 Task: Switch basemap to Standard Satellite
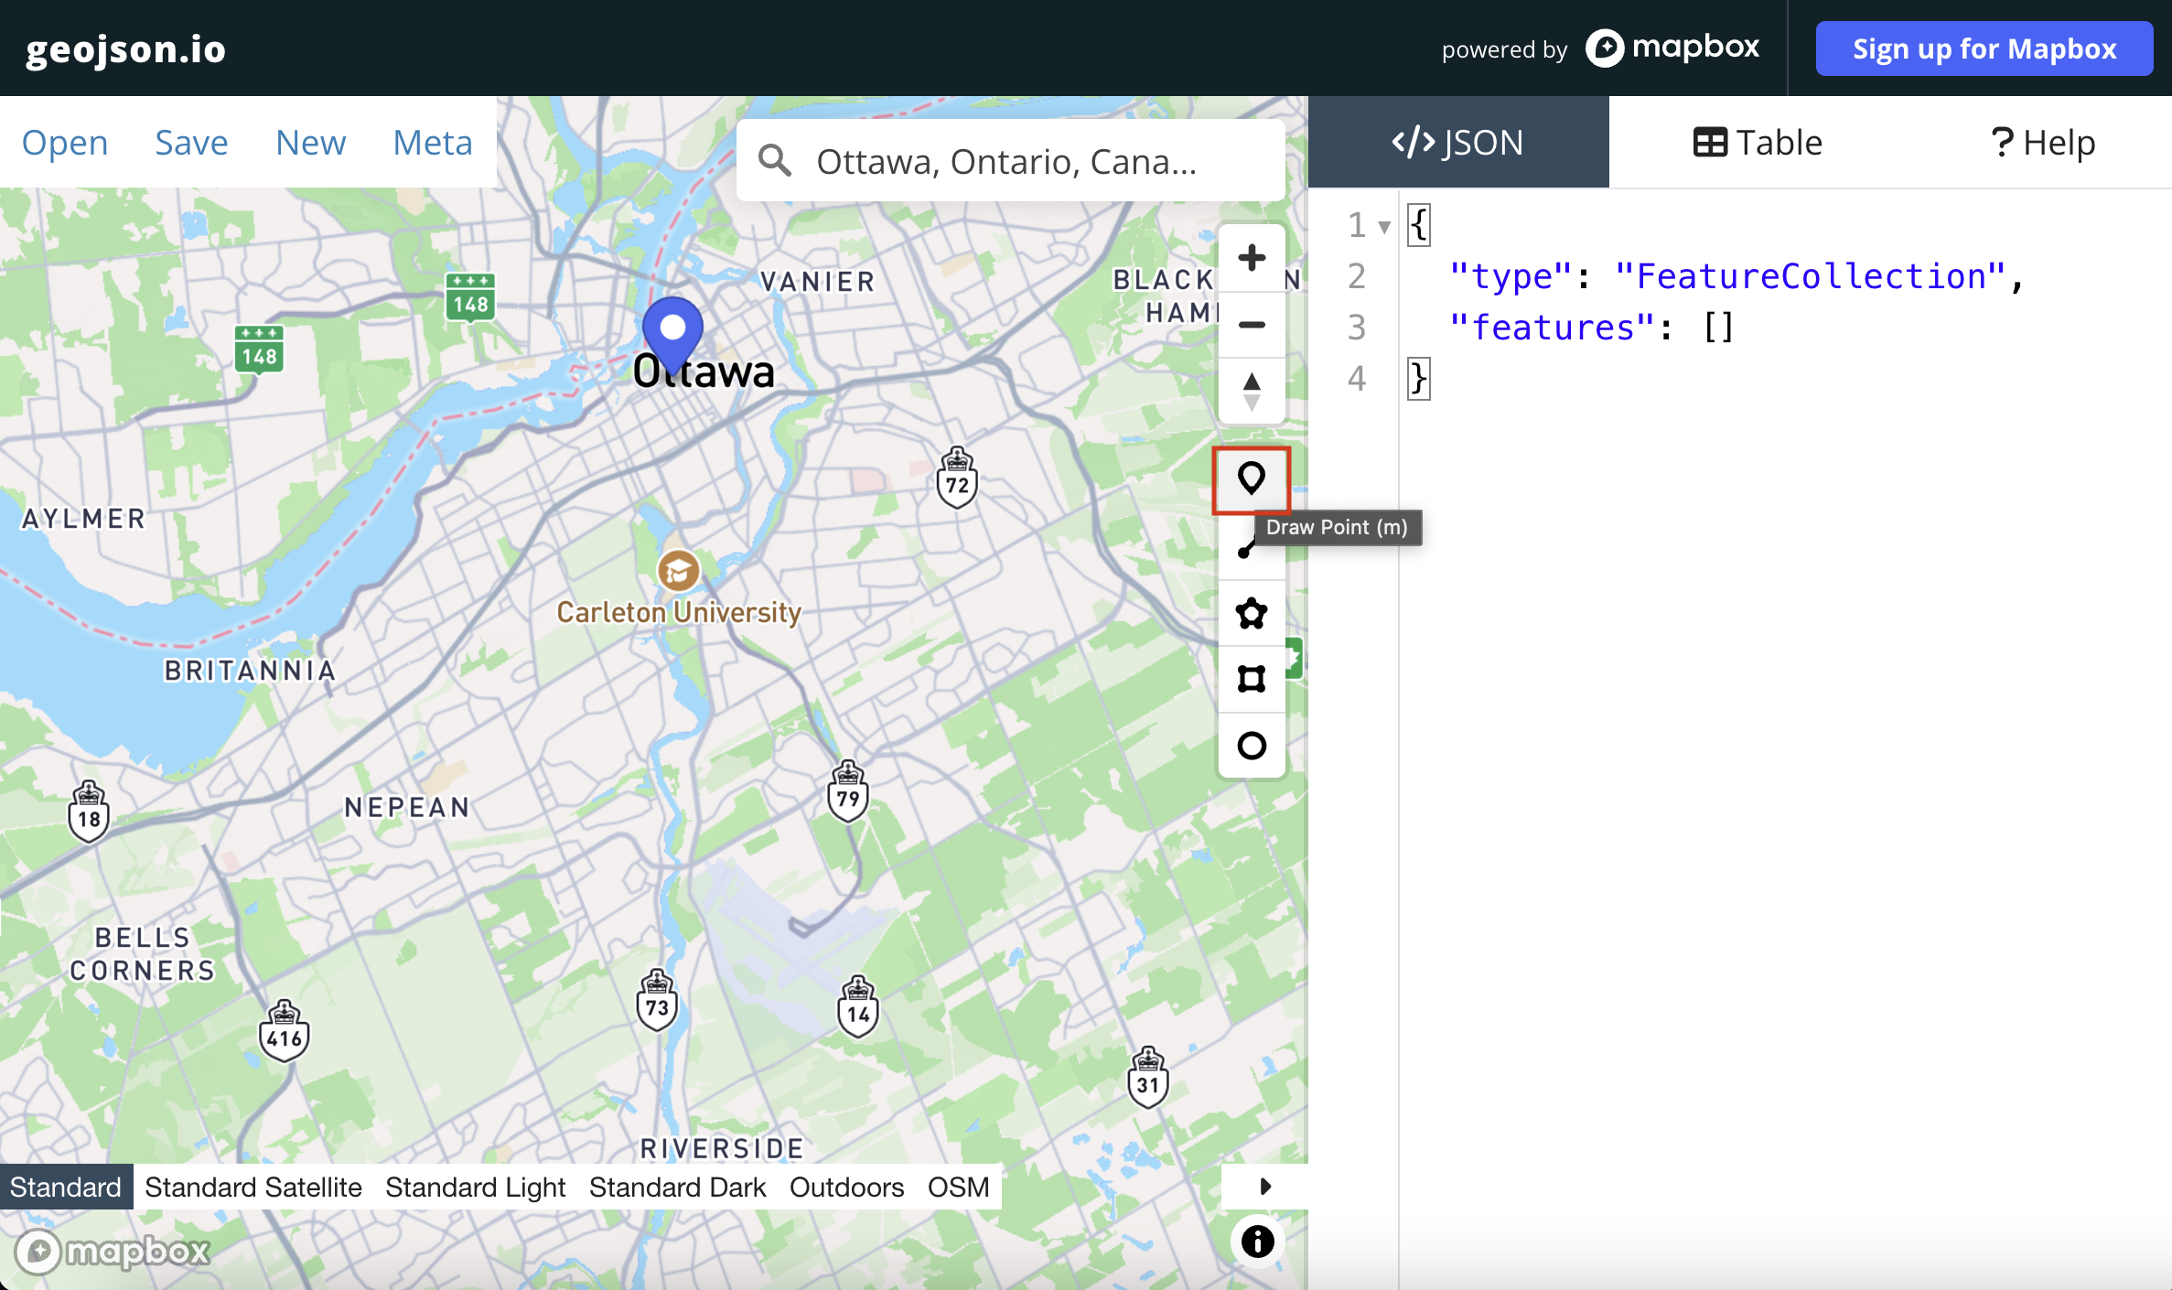click(253, 1187)
